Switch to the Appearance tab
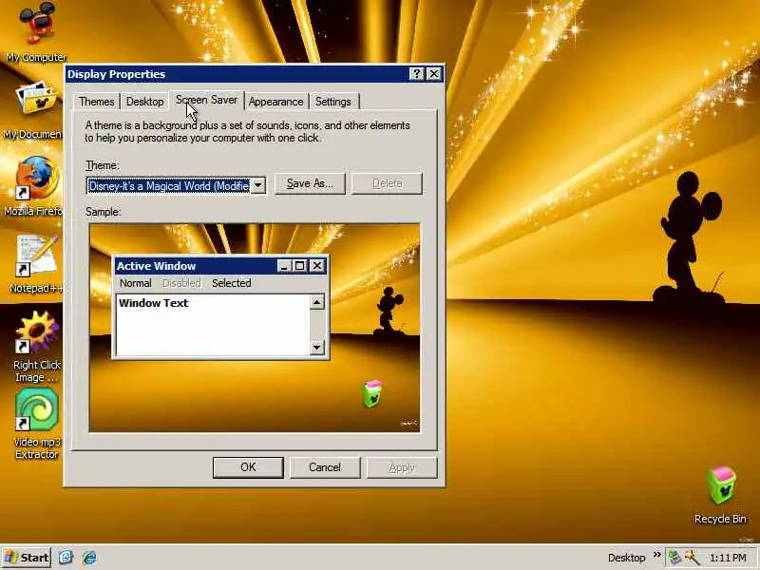Screen dimensions: 760x570 [275, 102]
